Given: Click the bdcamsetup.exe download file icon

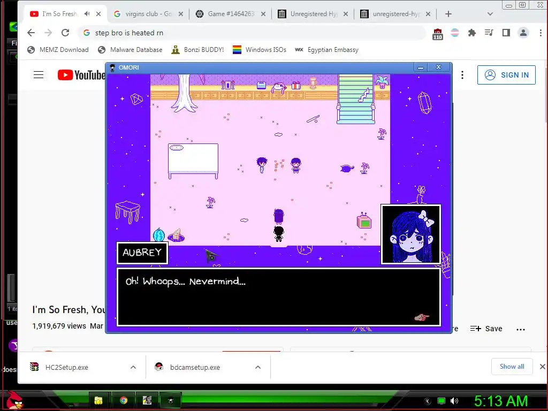Looking at the screenshot, I should 159,367.
